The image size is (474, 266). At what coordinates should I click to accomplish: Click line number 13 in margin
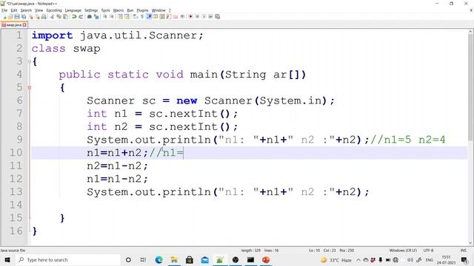(x=16, y=192)
